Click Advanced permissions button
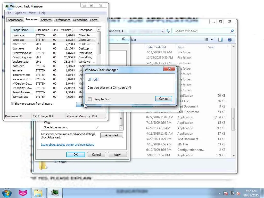Image resolution: width=264 pixels, height=198 pixels. click(x=111, y=135)
